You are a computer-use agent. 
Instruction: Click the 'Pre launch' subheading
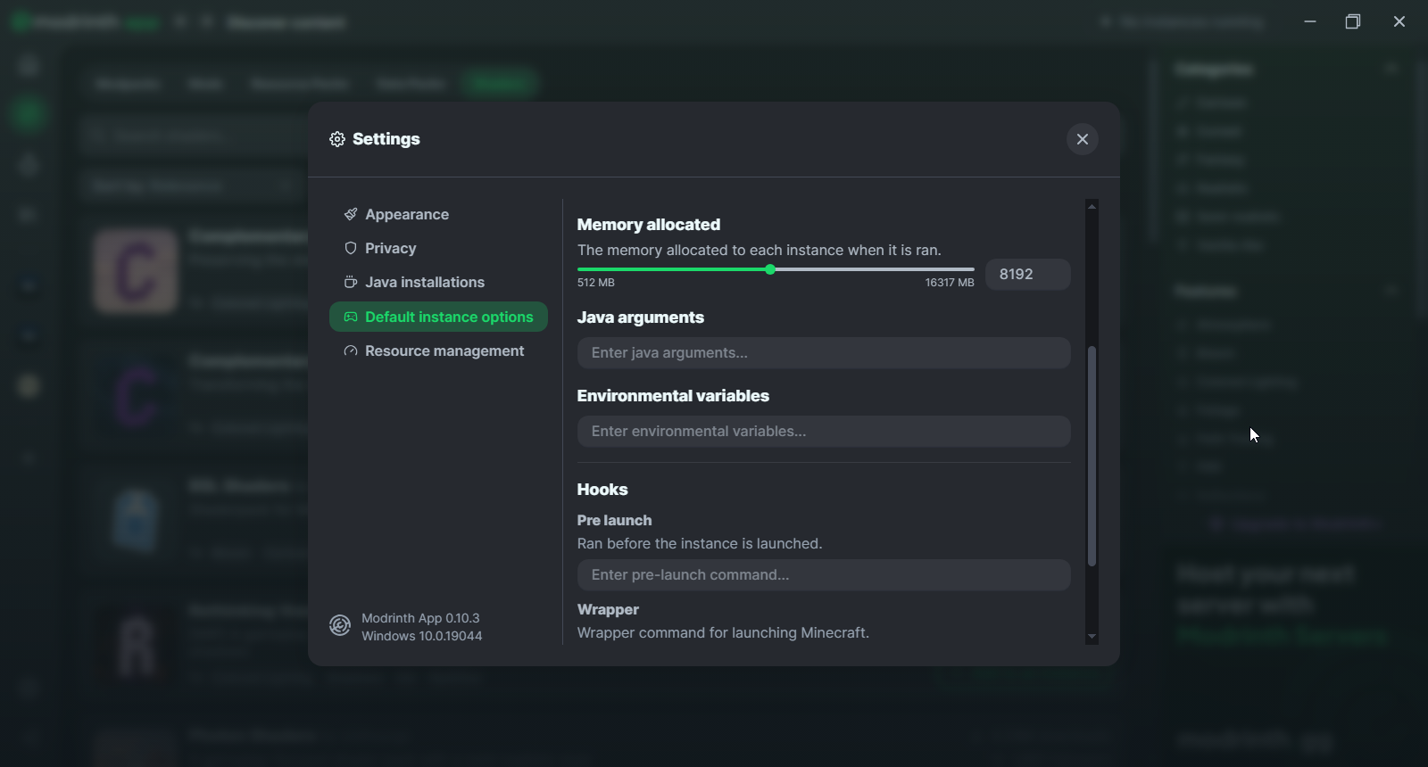(x=614, y=521)
